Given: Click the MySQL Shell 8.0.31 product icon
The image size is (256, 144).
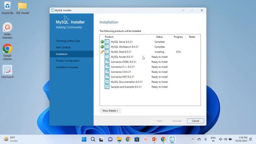Looking at the screenshot, I should (107, 52).
